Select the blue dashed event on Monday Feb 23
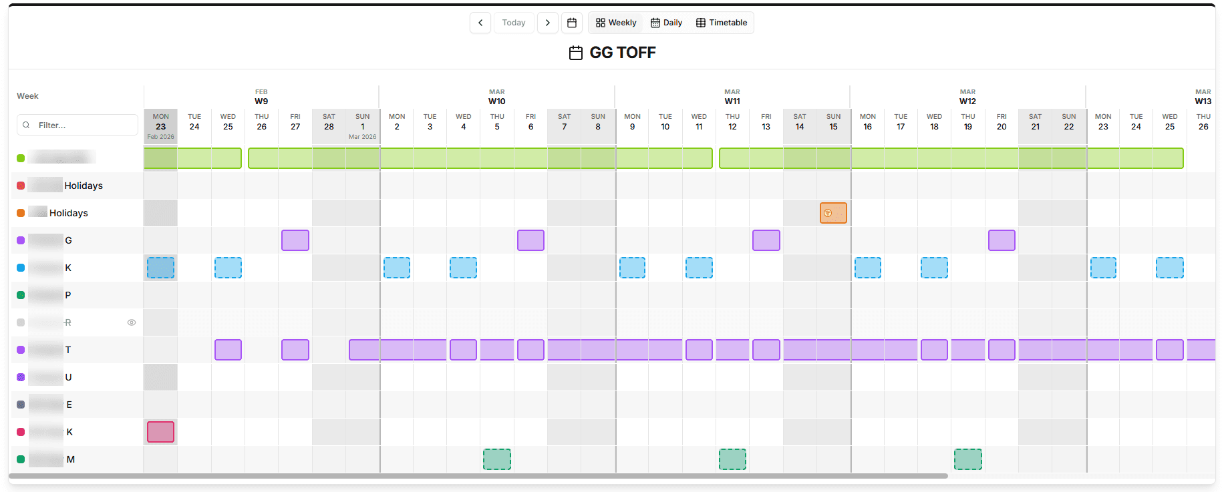This screenshot has height=492, width=1224. (x=160, y=268)
